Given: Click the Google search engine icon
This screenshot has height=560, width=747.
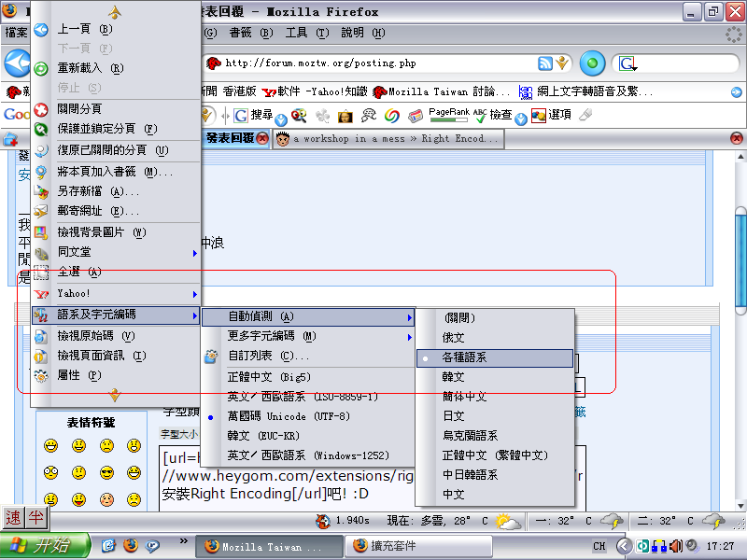Looking at the screenshot, I should pyautogui.click(x=627, y=63).
